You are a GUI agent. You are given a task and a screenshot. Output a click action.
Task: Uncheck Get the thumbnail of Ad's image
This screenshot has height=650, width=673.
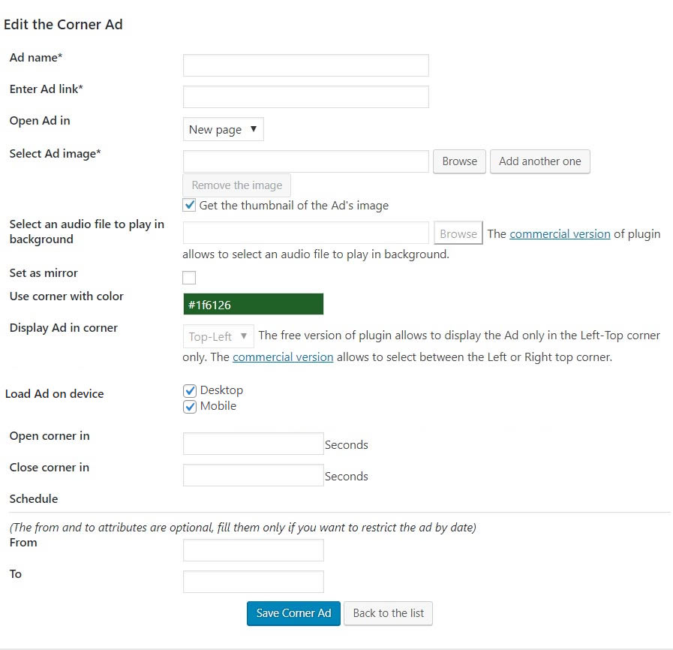[x=190, y=205]
